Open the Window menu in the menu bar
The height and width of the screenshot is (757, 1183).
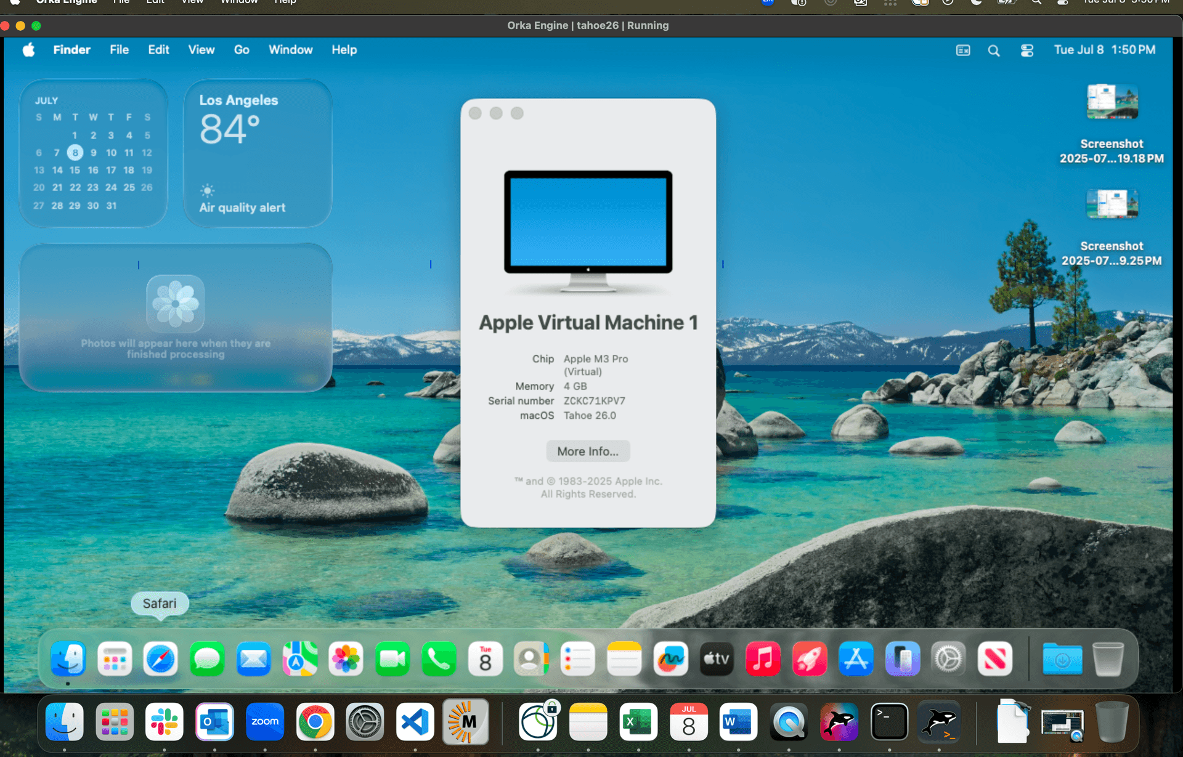coord(290,50)
